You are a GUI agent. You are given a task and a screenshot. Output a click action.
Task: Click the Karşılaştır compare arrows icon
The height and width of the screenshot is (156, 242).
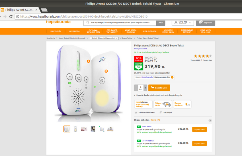pos(161,112)
